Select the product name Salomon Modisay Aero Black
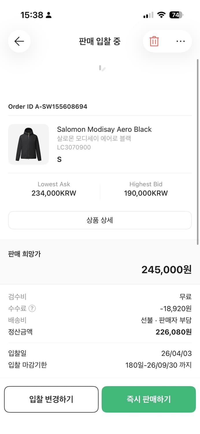Screen dimensions: 200x434 105,129
